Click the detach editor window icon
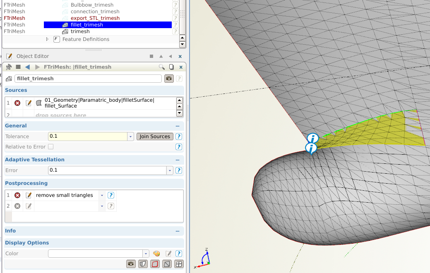Viewport: 430px width, 273px height. (x=171, y=67)
